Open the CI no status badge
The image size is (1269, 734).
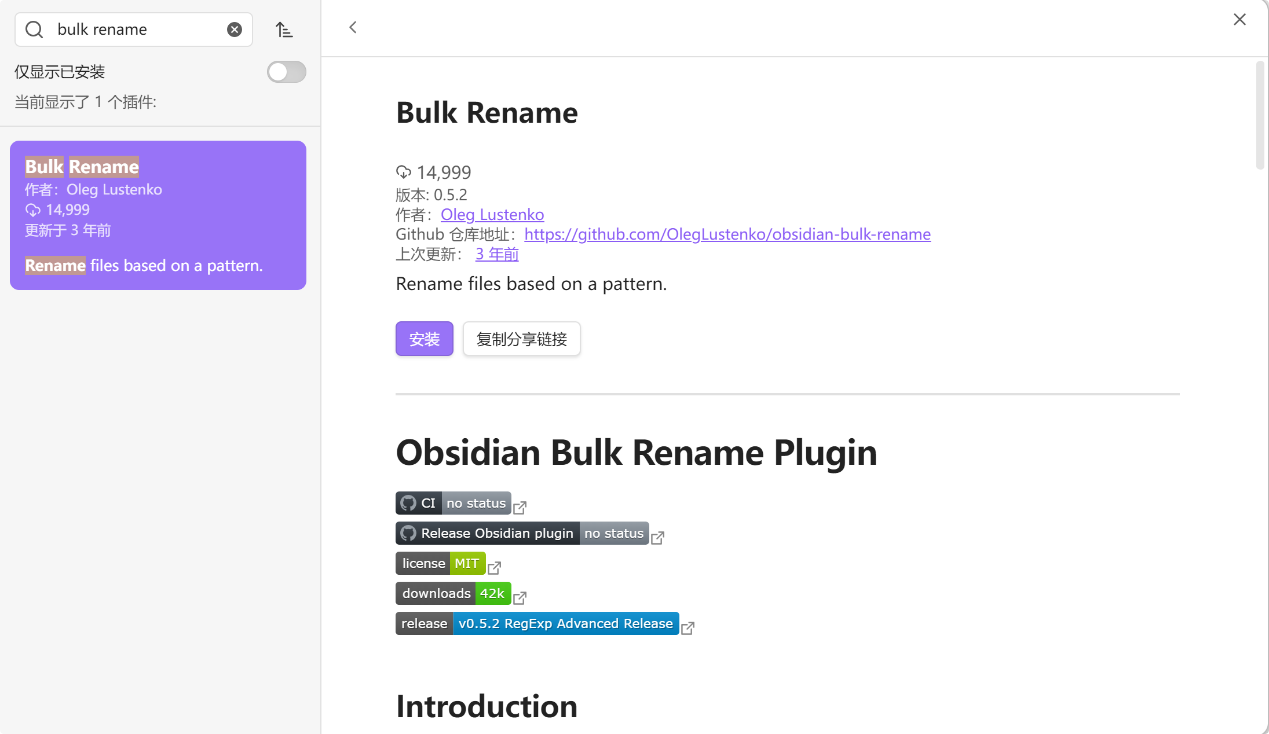tap(453, 503)
